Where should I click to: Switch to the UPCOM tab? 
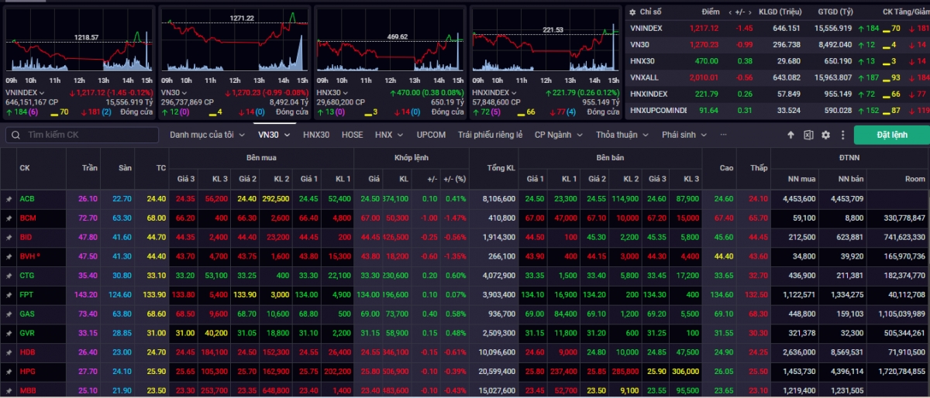431,135
